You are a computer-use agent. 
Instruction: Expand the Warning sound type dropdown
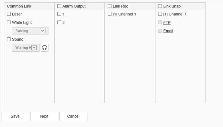[x=34, y=48]
